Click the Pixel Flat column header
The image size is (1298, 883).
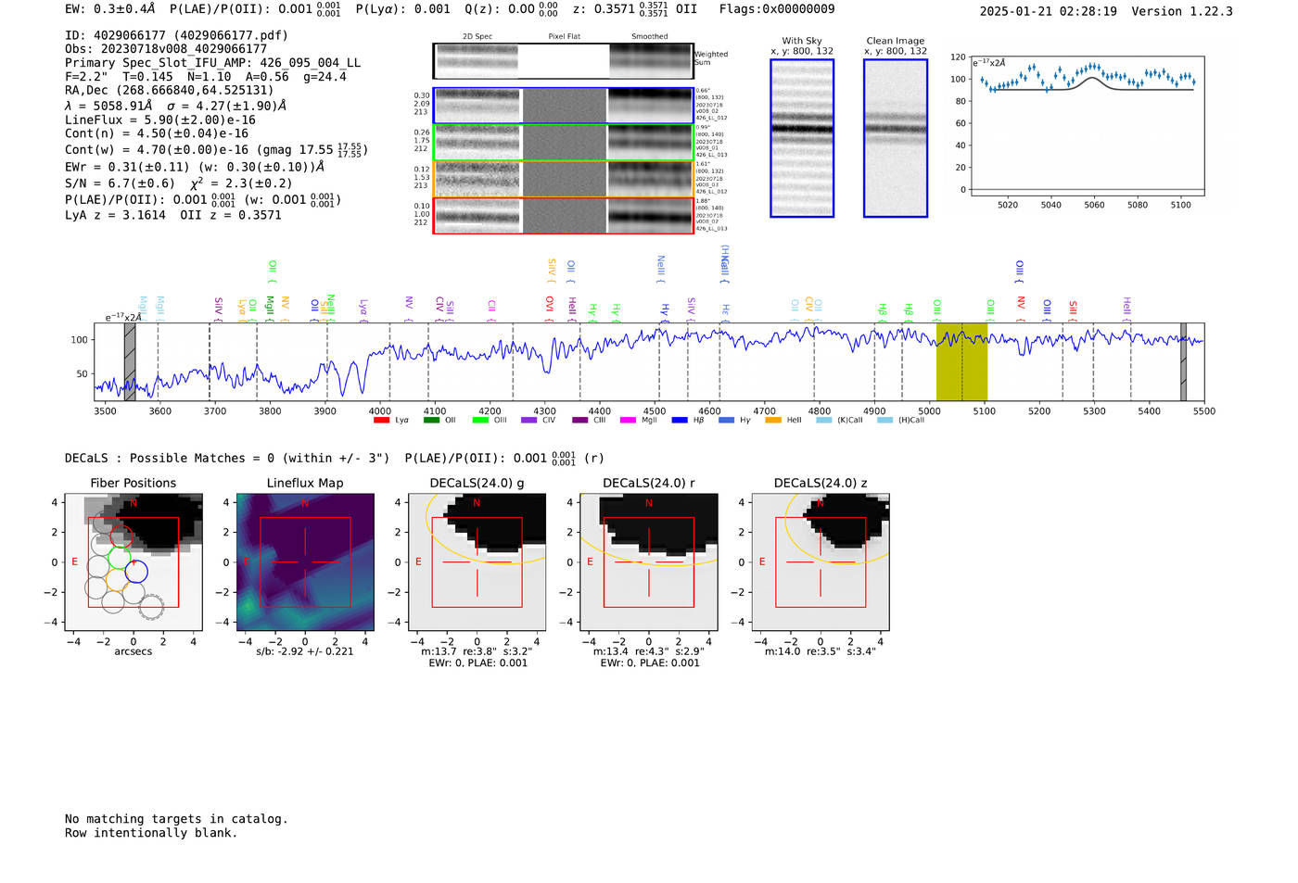(x=564, y=37)
